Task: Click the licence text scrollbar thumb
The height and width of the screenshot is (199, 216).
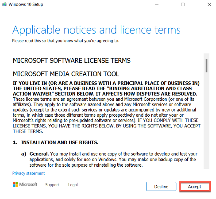Action: [x=207, y=66]
